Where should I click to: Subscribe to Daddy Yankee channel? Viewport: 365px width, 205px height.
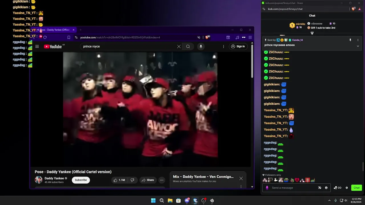pyautogui.click(x=81, y=180)
